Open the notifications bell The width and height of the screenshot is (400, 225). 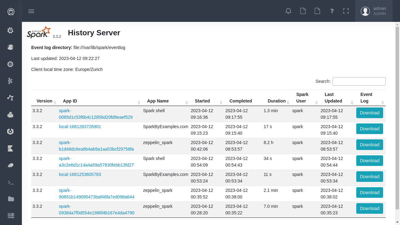[288, 11]
